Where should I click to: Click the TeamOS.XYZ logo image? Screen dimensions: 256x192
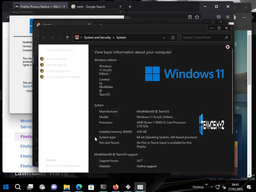click(211, 124)
